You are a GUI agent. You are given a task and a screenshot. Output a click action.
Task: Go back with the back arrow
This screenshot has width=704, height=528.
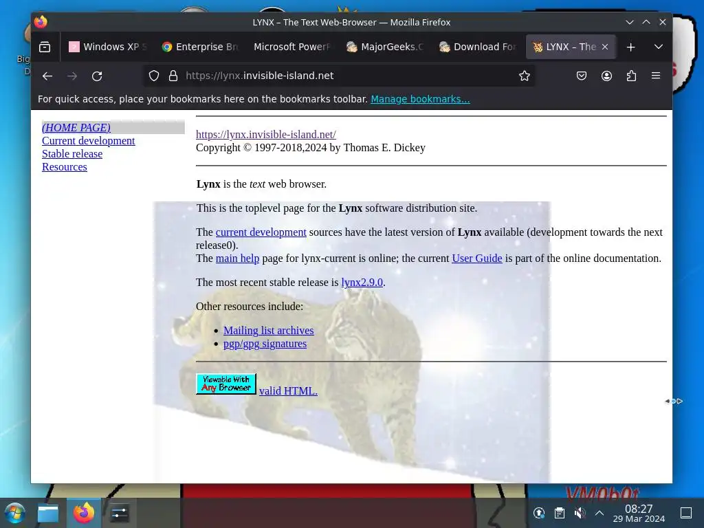pos(47,76)
